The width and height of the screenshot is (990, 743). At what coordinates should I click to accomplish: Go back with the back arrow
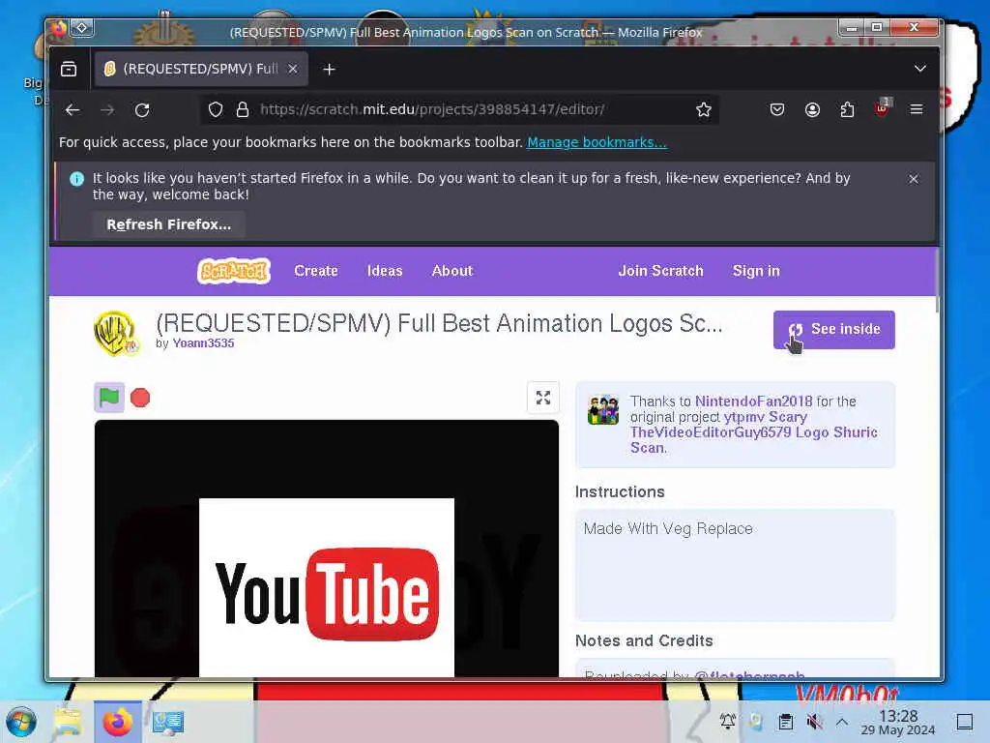click(73, 110)
